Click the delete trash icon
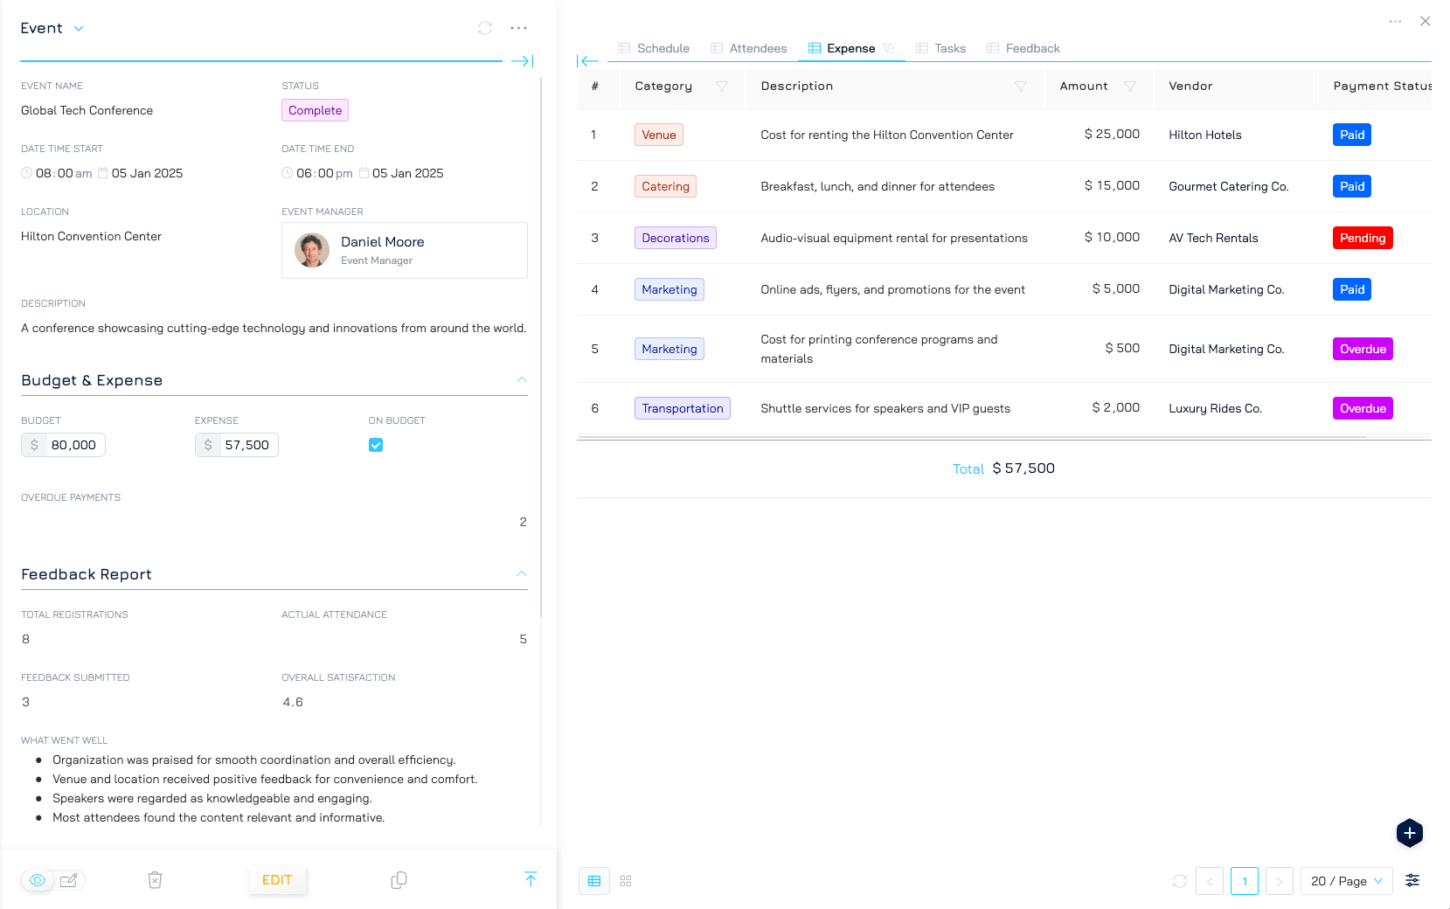Viewport: 1450px width, 909px height. pyautogui.click(x=155, y=880)
